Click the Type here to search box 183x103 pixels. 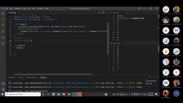pos(23,94)
